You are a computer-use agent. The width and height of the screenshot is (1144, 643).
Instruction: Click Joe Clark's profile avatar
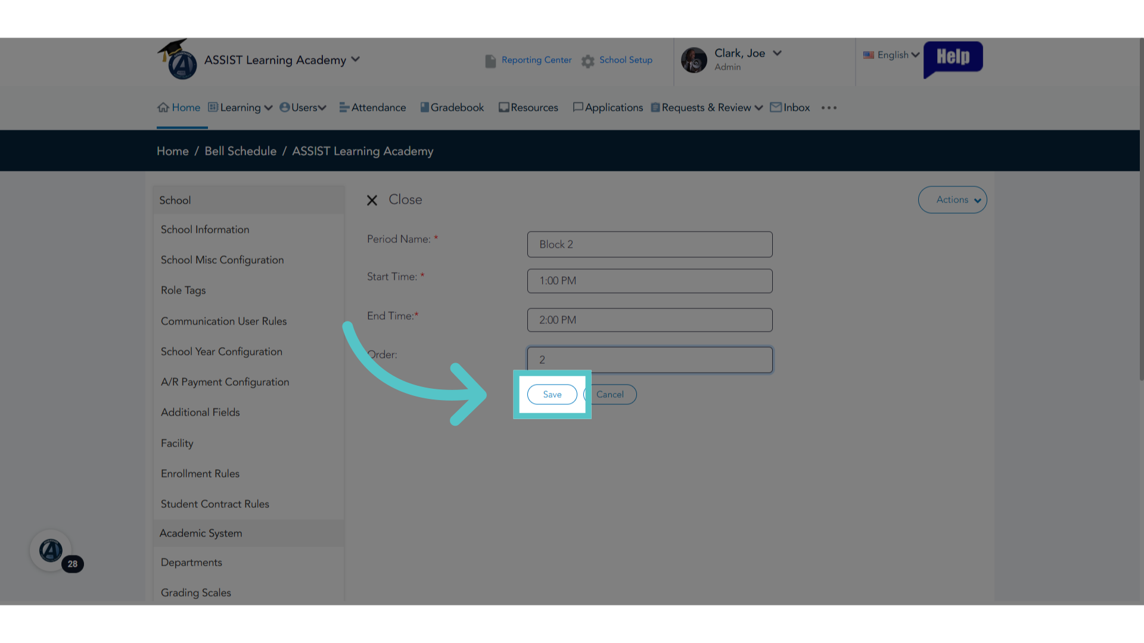pos(694,60)
